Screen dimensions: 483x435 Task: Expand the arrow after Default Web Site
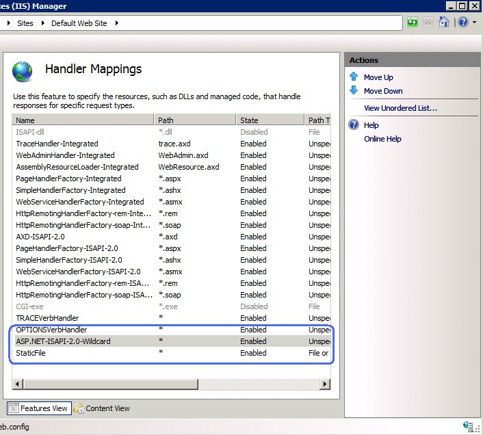[x=117, y=23]
